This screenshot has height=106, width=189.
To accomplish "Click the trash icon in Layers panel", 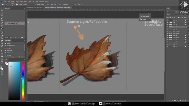I will (186, 101).
